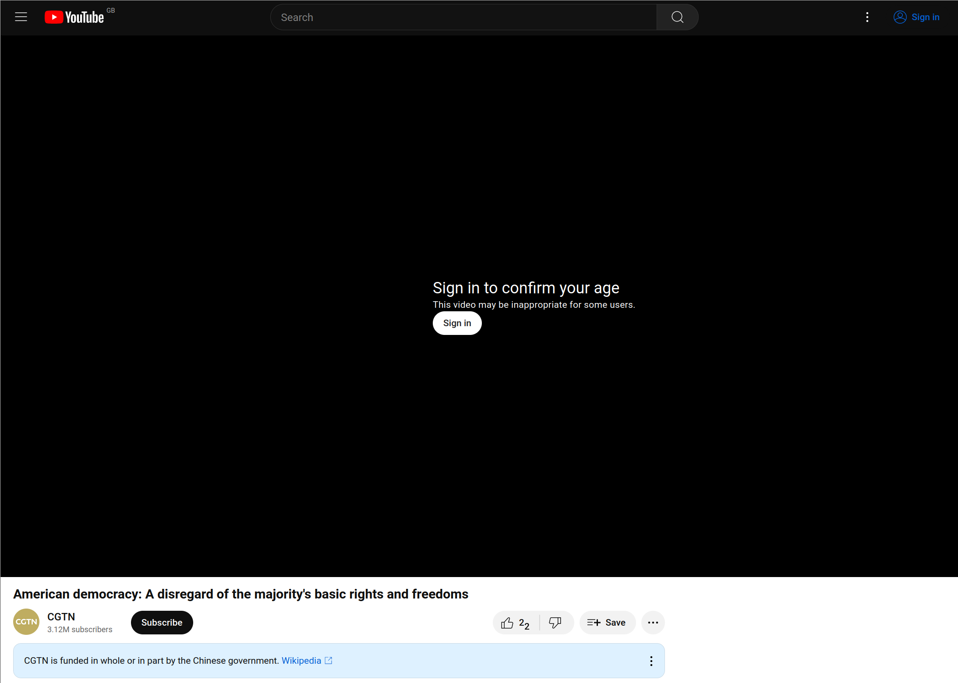Subscribe to the CGTN channel
Viewport: 958px width, 683px height.
click(x=162, y=622)
